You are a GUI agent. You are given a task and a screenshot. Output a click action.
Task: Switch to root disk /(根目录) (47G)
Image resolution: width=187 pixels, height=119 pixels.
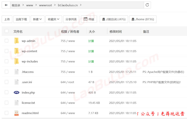coord(114,19)
